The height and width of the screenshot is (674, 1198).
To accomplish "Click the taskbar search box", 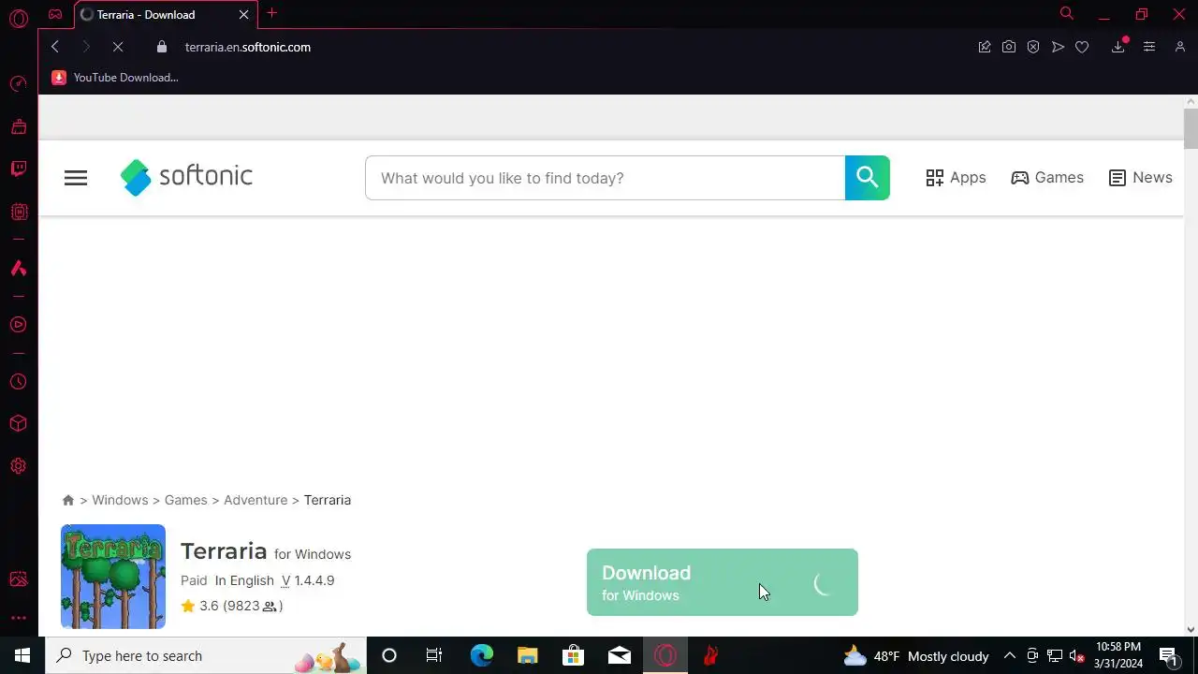I will [206, 655].
